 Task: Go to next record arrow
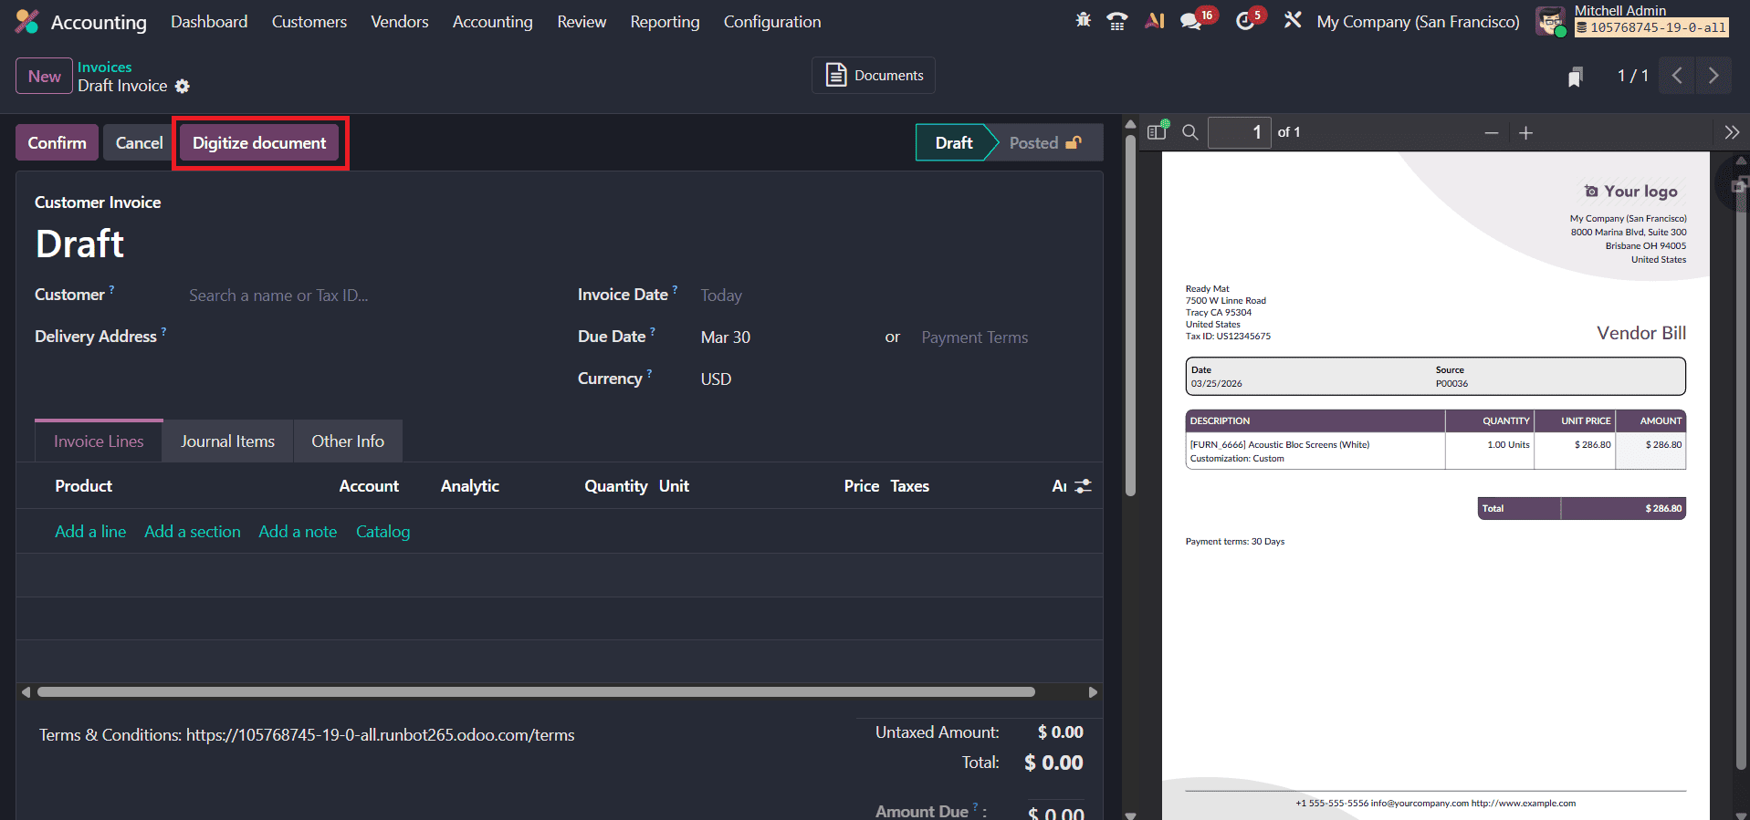click(x=1713, y=76)
